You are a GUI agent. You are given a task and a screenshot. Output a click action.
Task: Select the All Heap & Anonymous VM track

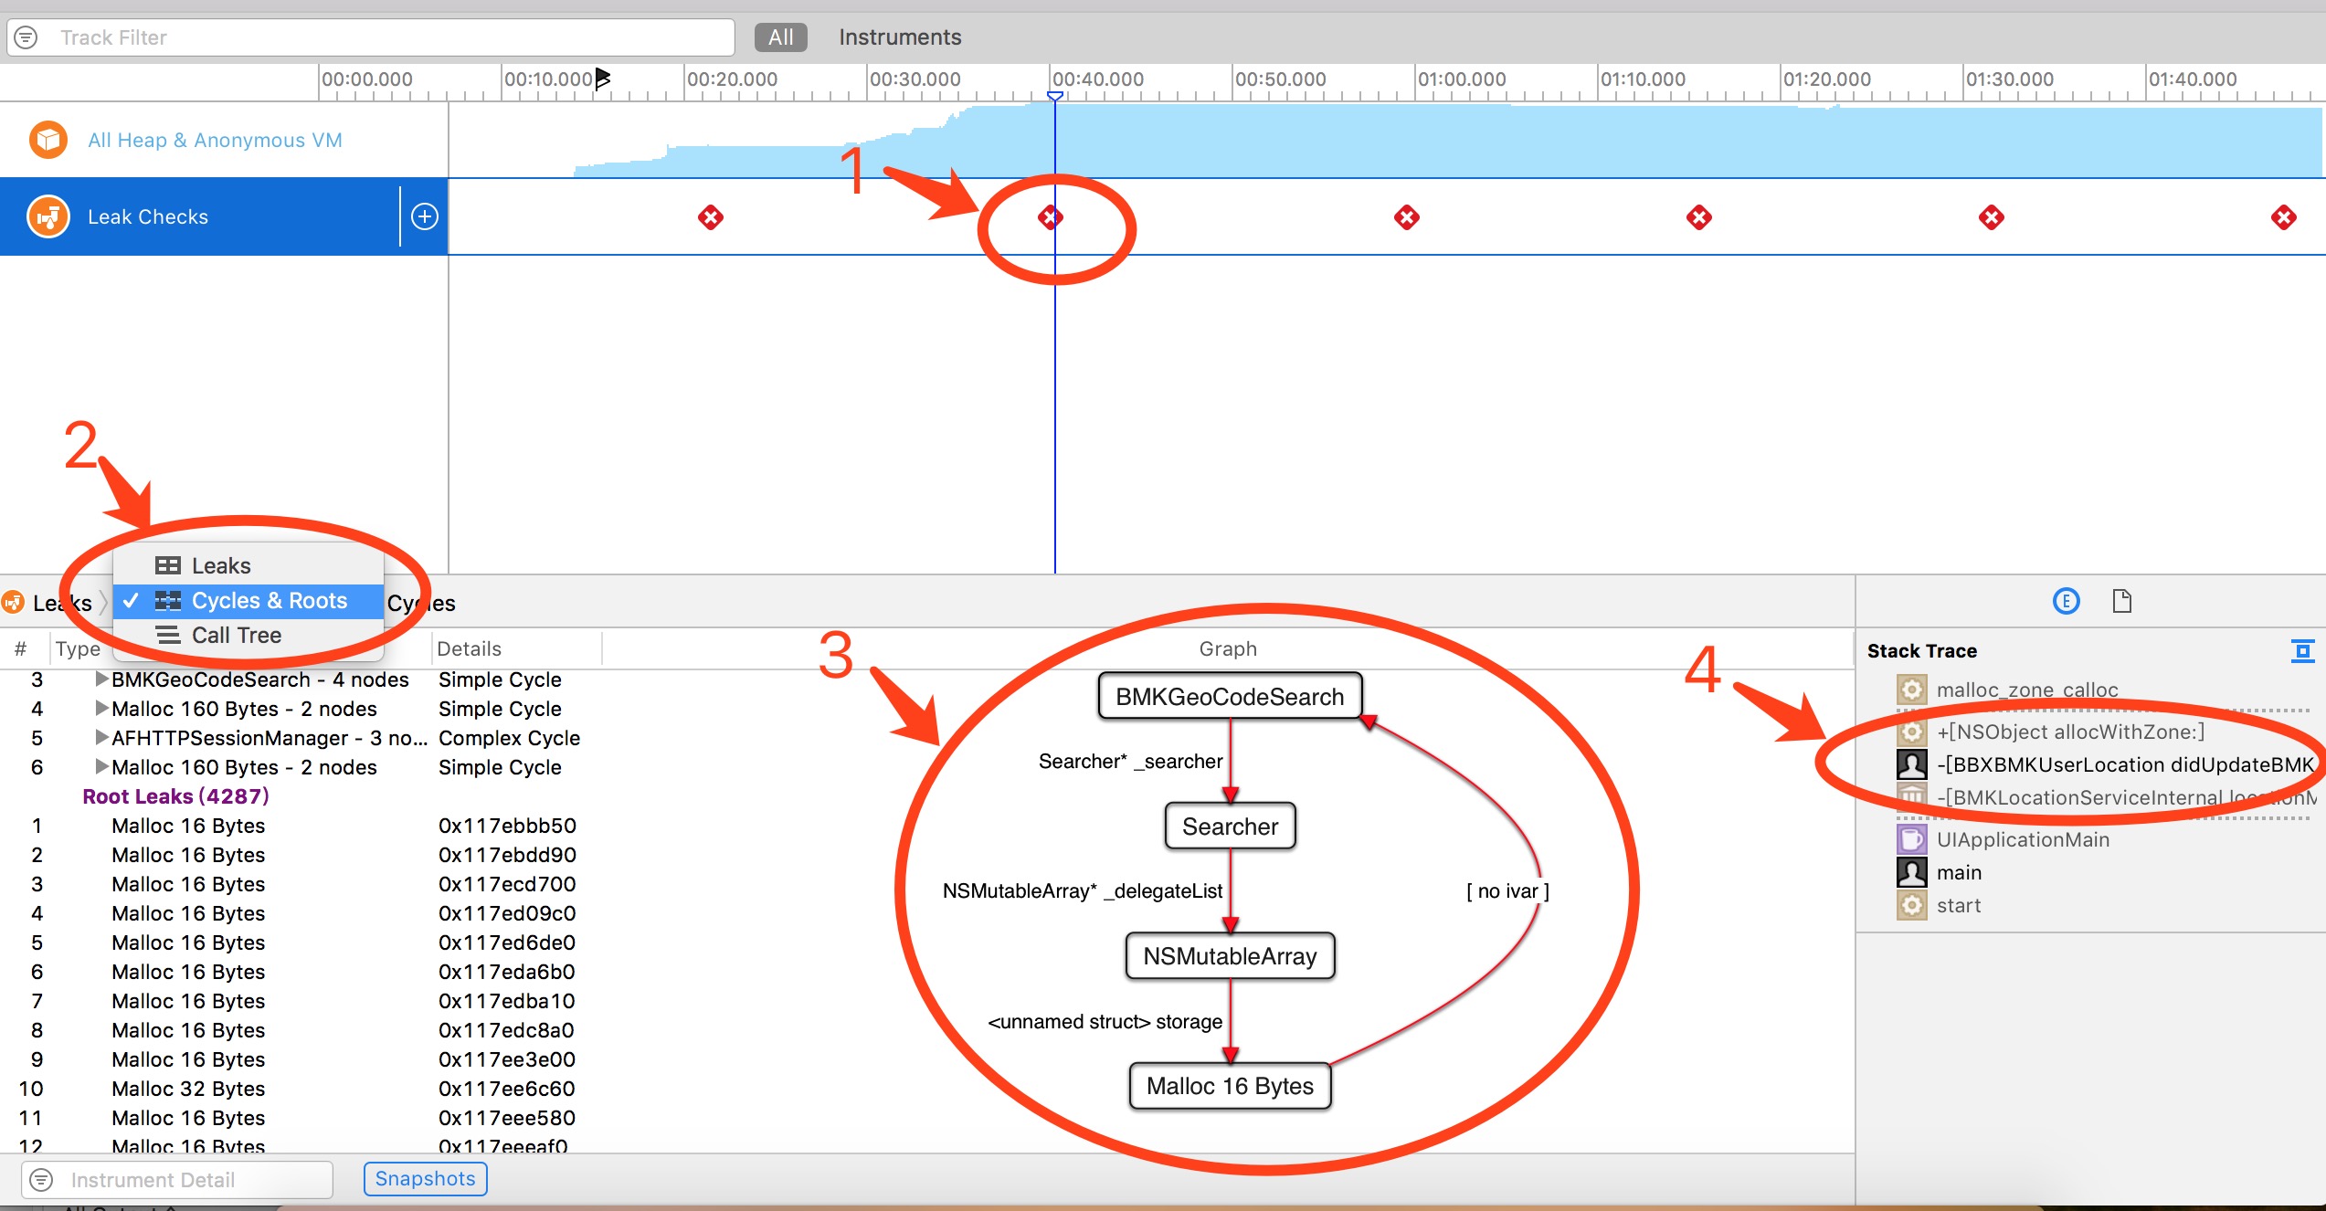(215, 140)
